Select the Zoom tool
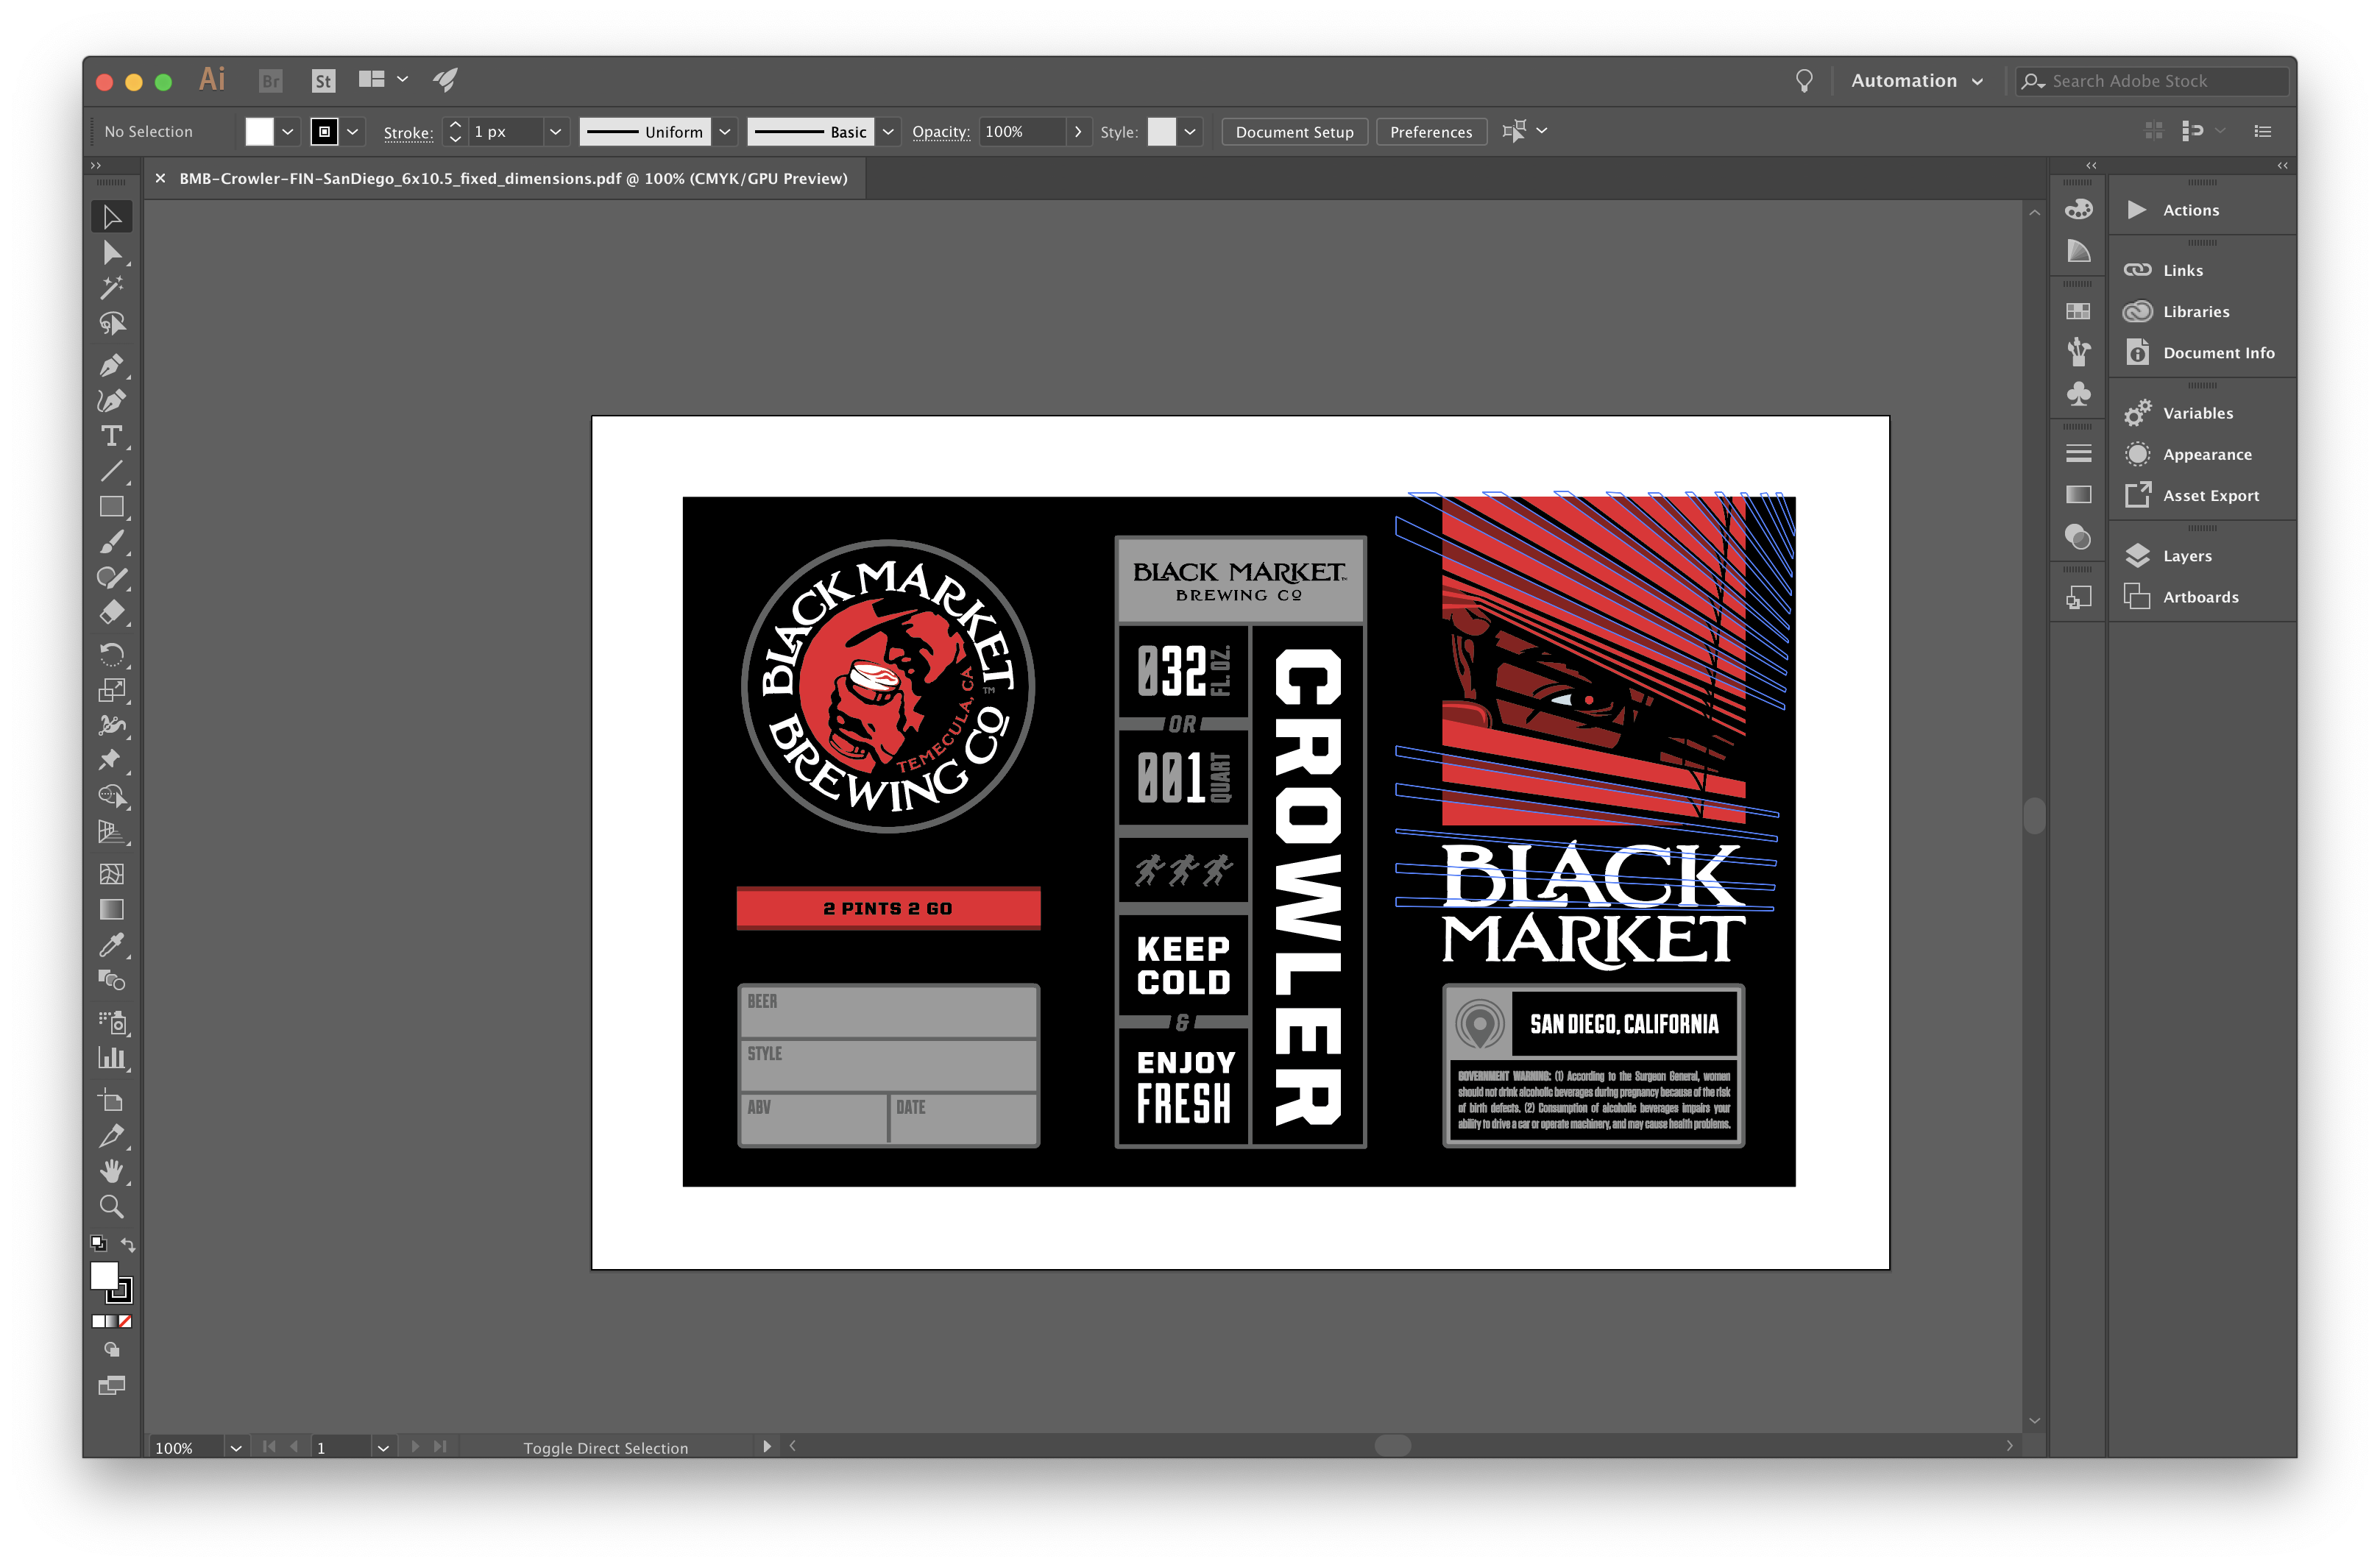2380x1567 pixels. tap(111, 1207)
